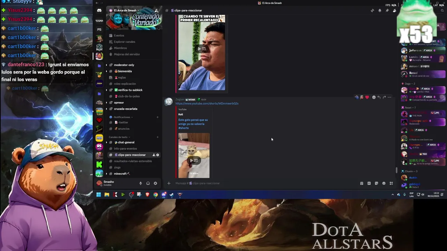The image size is (447, 251).
Task: Switch to roles-explicación channel
Action: (x=134, y=84)
